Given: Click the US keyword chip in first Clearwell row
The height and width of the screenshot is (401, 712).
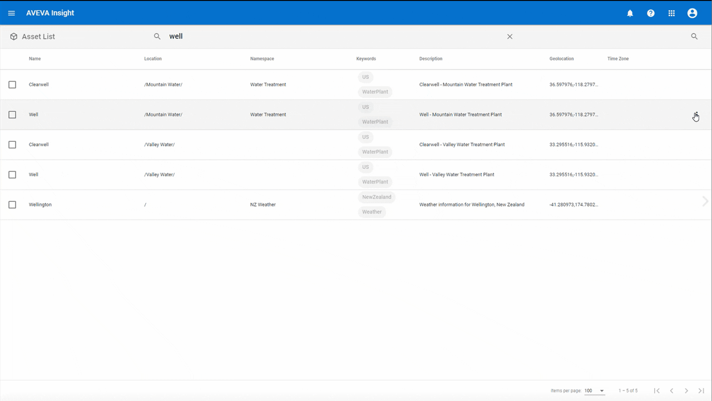Looking at the screenshot, I should point(365,77).
